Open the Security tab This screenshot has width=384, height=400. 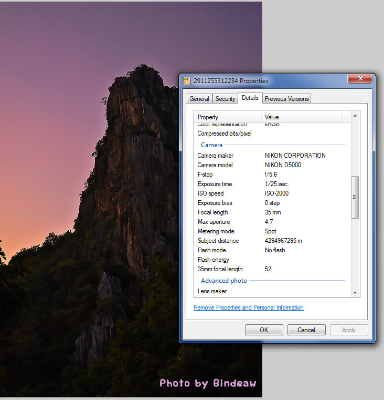pyautogui.click(x=226, y=99)
